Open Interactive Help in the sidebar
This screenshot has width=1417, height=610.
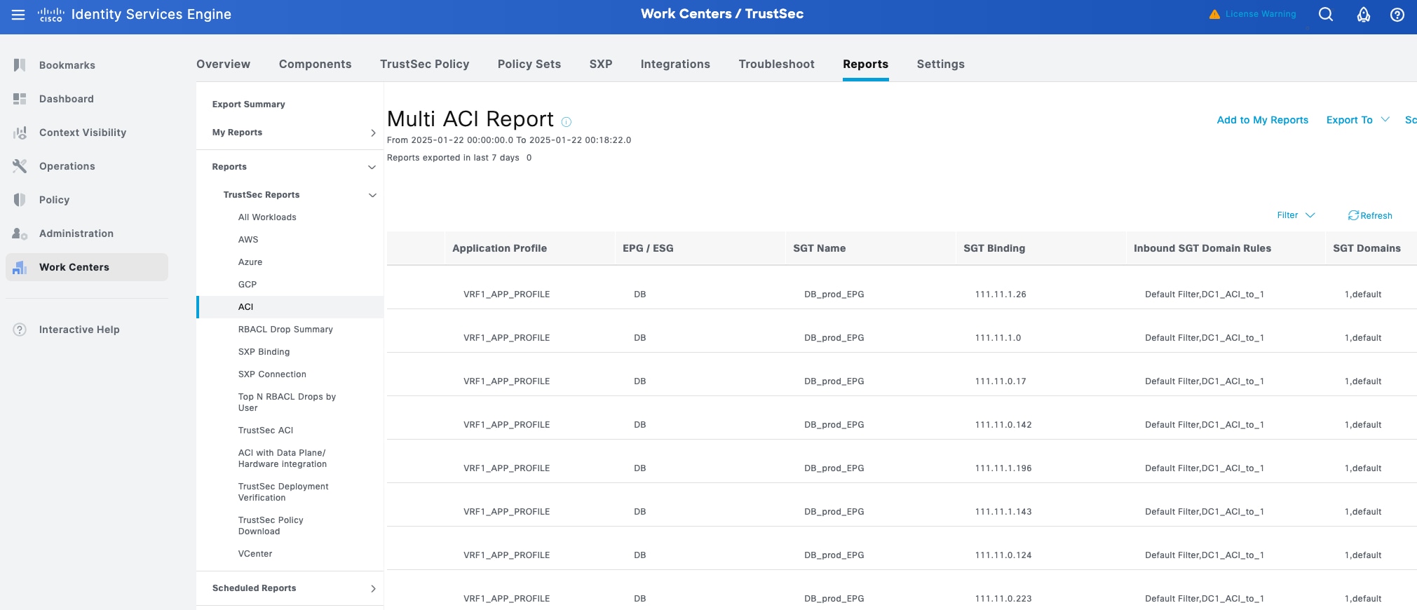tap(79, 330)
